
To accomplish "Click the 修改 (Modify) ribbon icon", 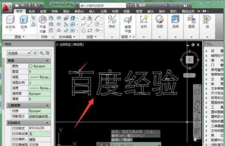I will pos(112,22).
